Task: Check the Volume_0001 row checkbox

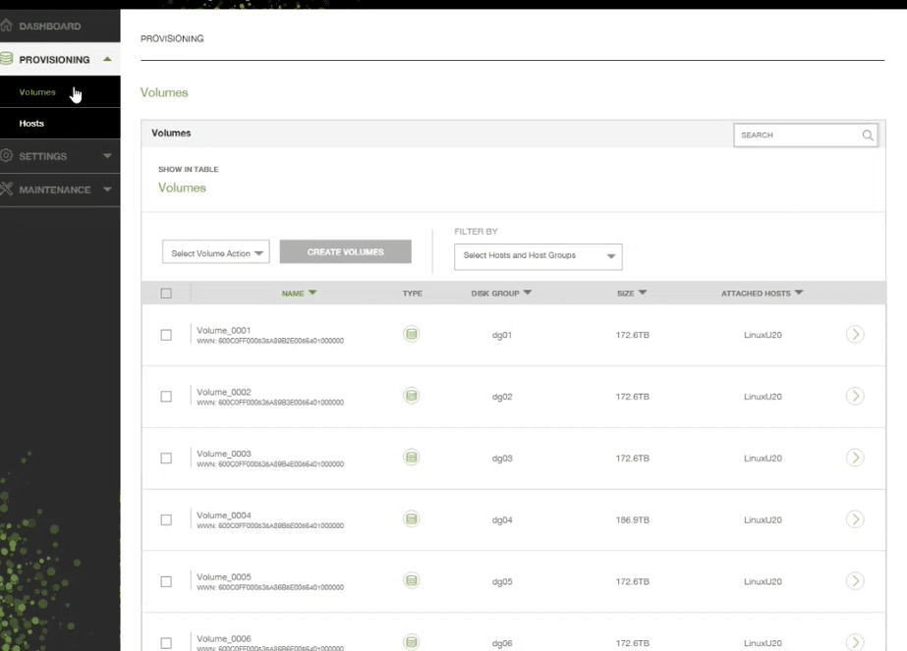Action: [166, 336]
